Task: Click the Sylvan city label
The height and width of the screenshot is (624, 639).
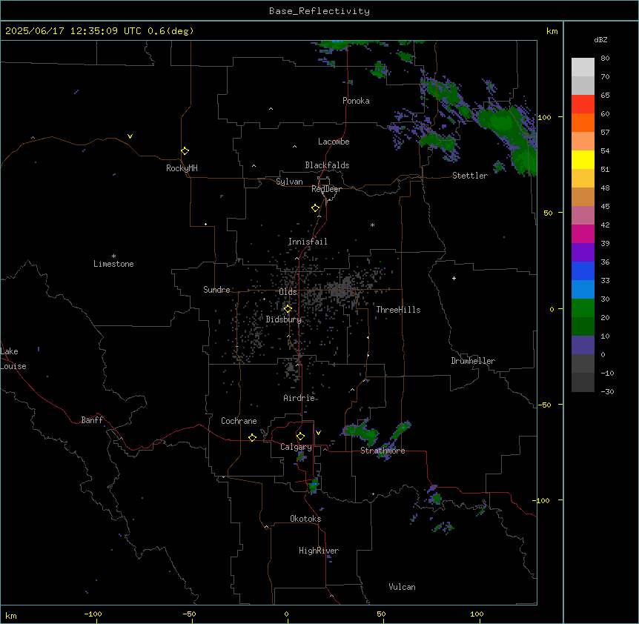Action: click(x=289, y=182)
